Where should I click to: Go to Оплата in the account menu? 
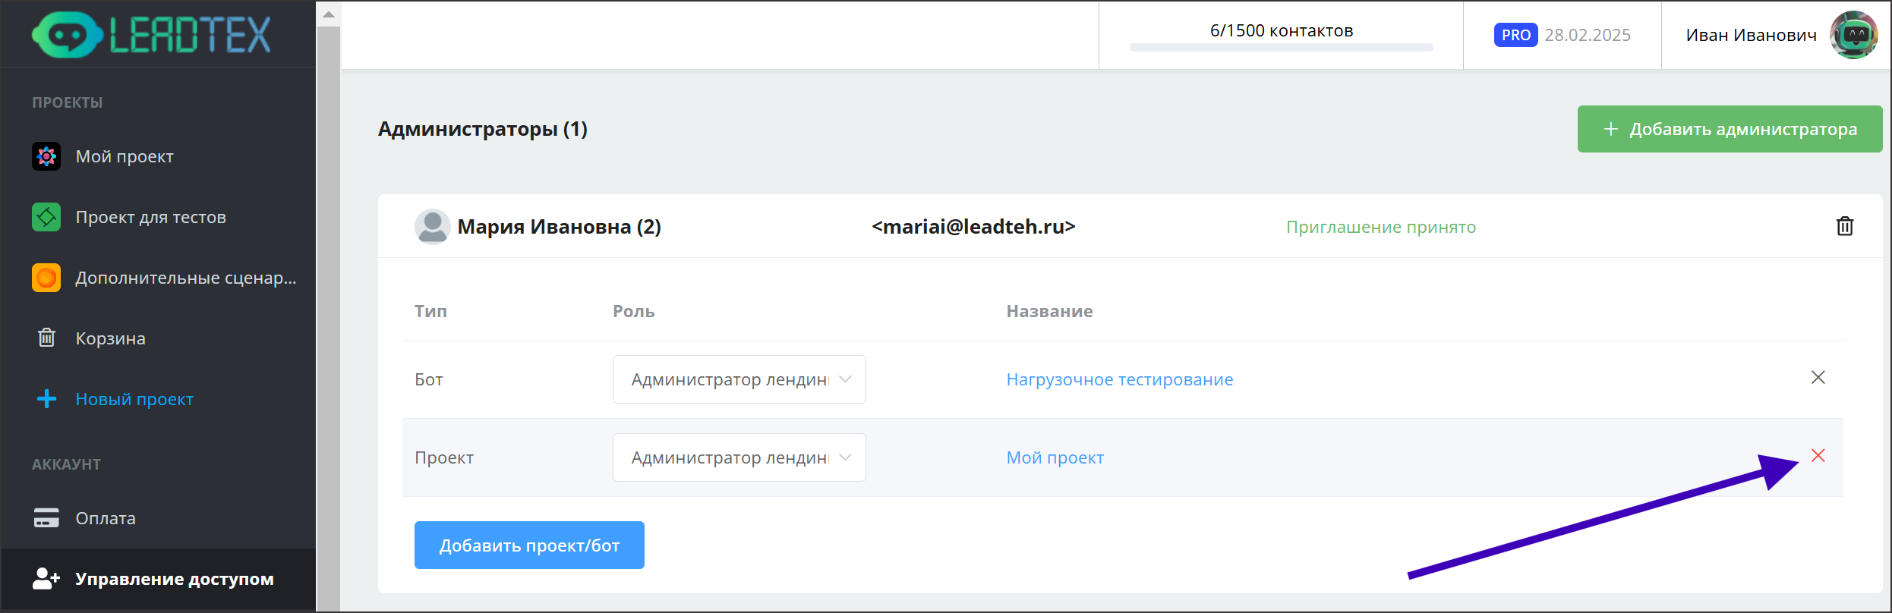(x=106, y=518)
